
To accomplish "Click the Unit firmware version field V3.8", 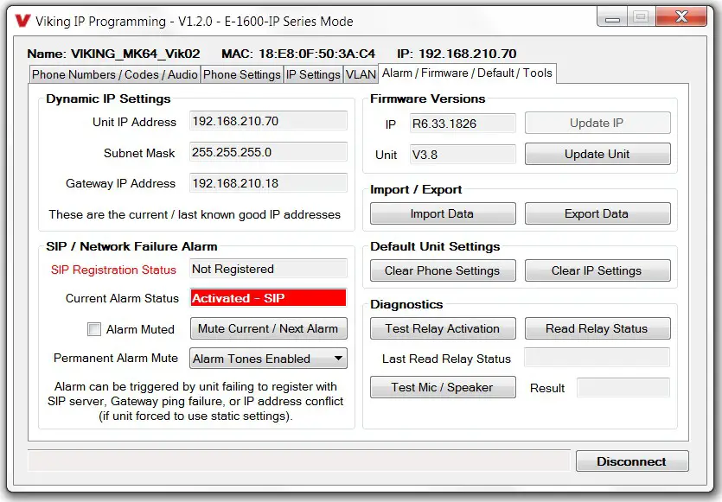I will [x=463, y=155].
